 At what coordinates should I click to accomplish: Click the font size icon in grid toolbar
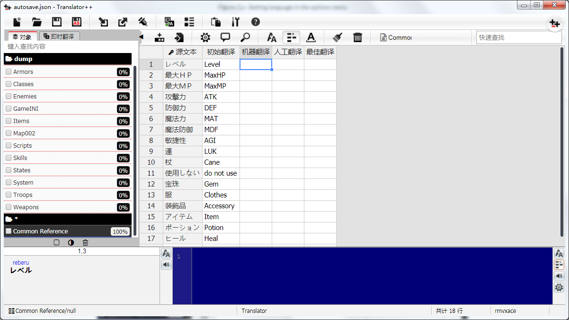tap(272, 37)
